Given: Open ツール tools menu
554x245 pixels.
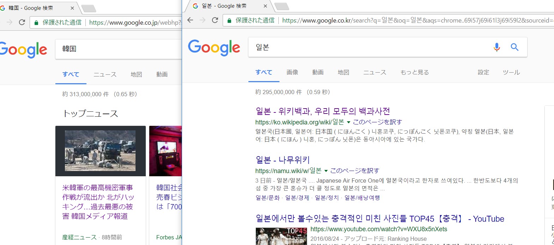Looking at the screenshot, I should [x=511, y=72].
